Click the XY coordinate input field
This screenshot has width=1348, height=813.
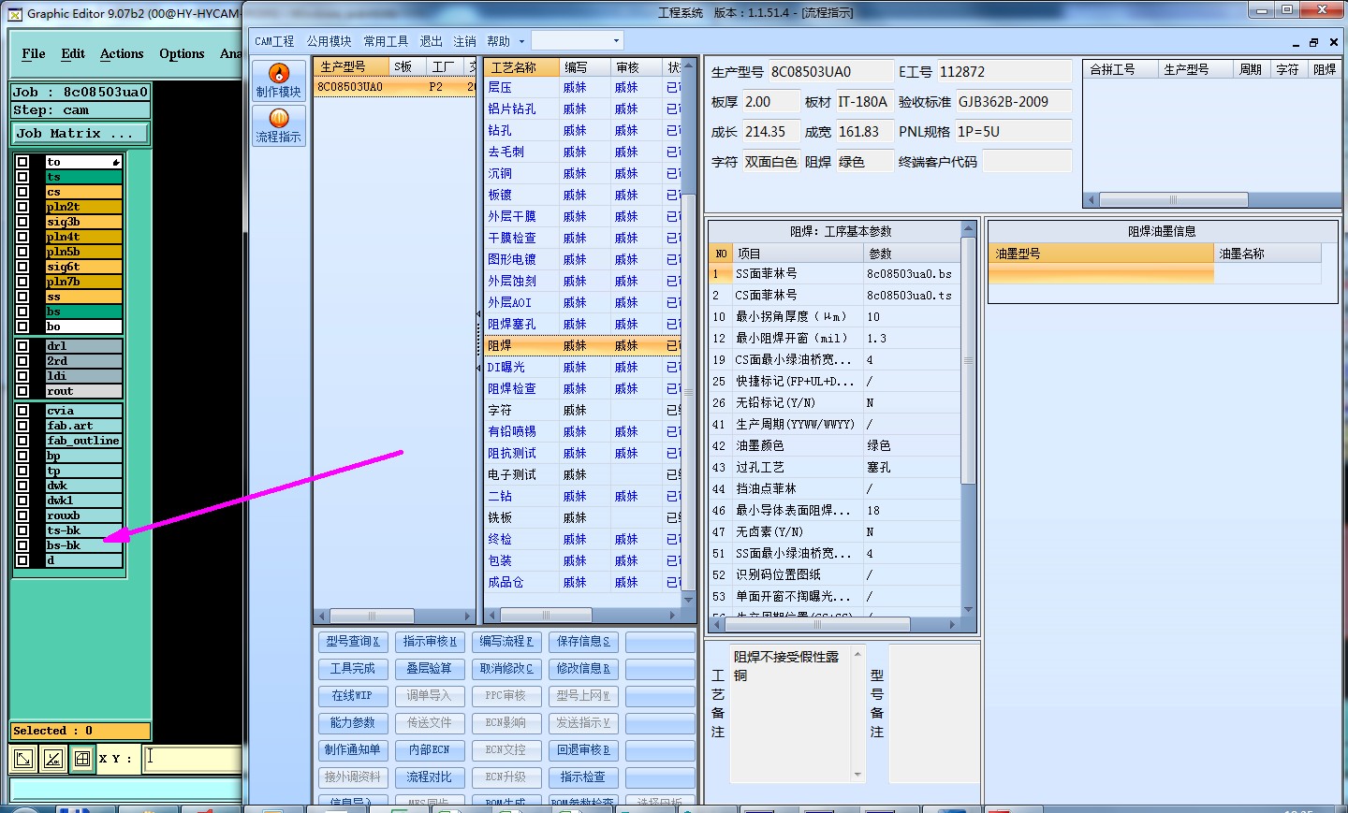[x=193, y=759]
